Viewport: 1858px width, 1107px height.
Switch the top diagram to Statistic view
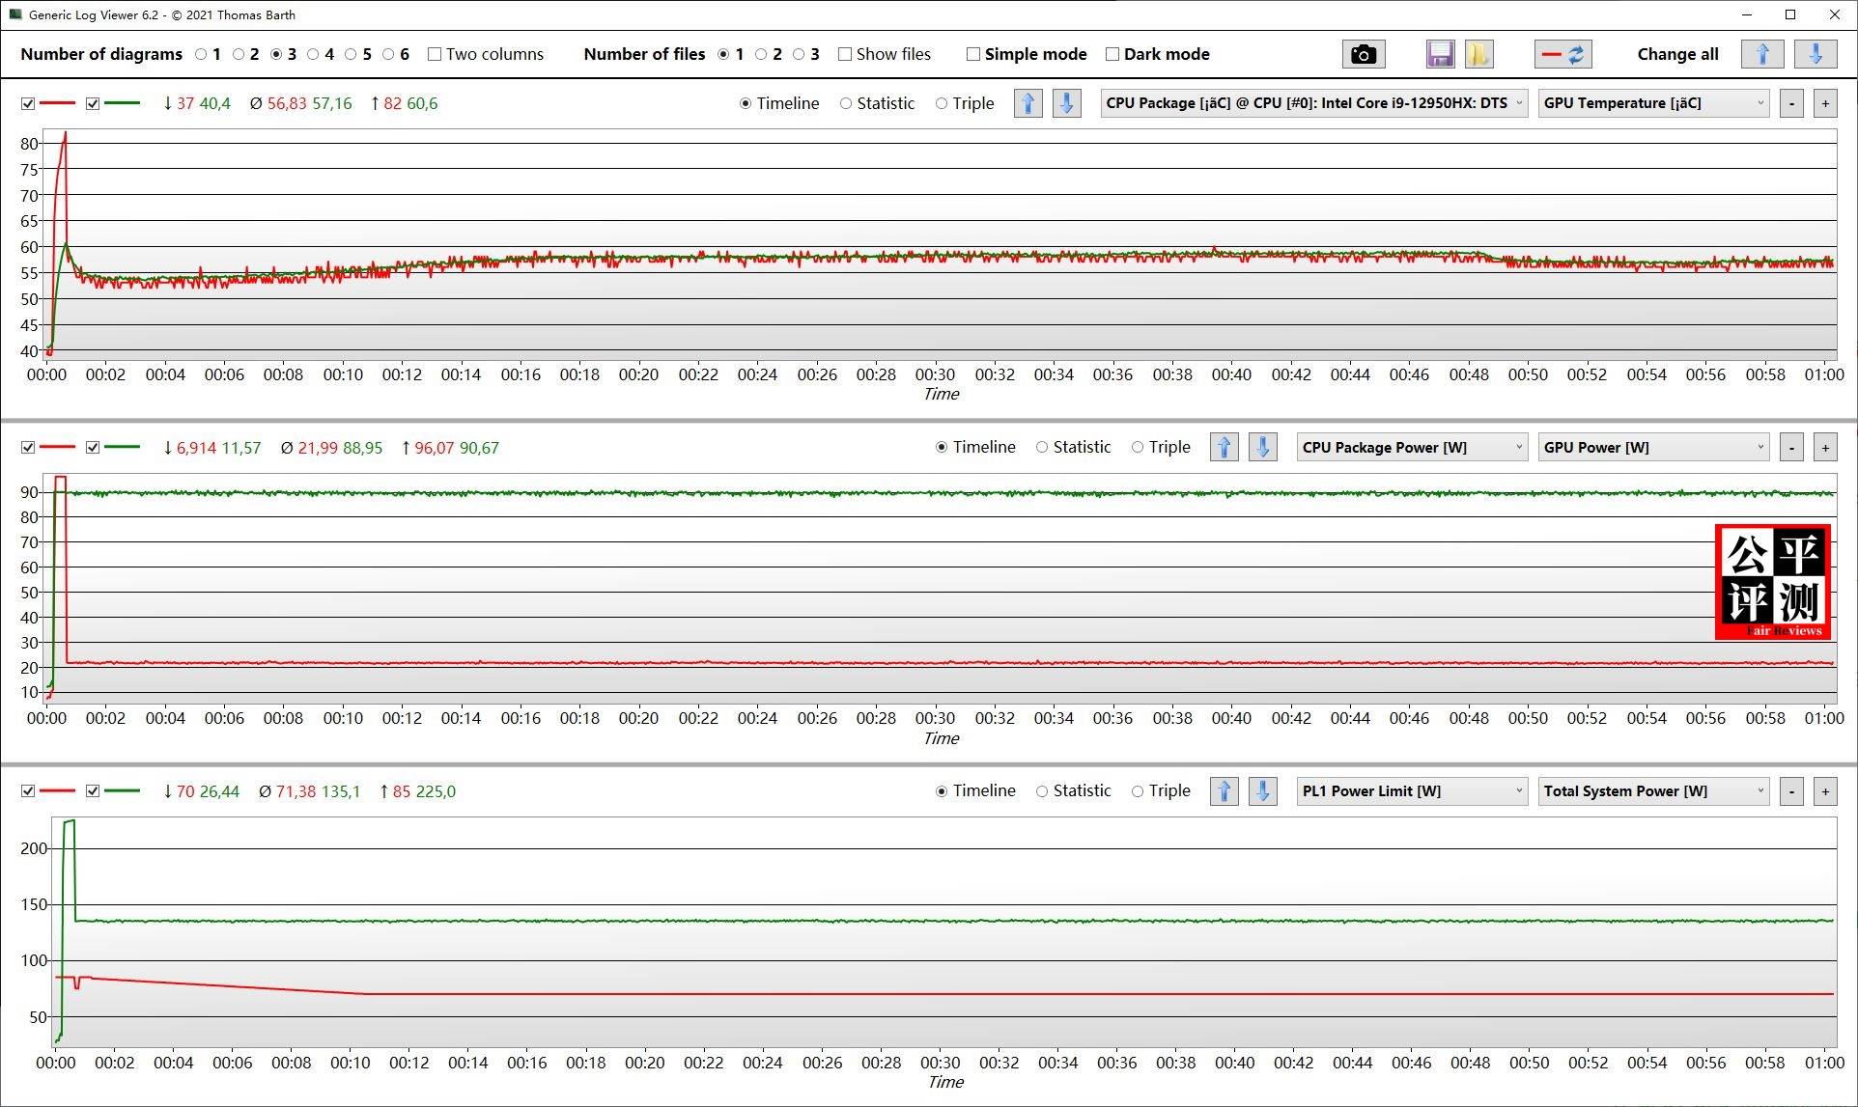846,103
